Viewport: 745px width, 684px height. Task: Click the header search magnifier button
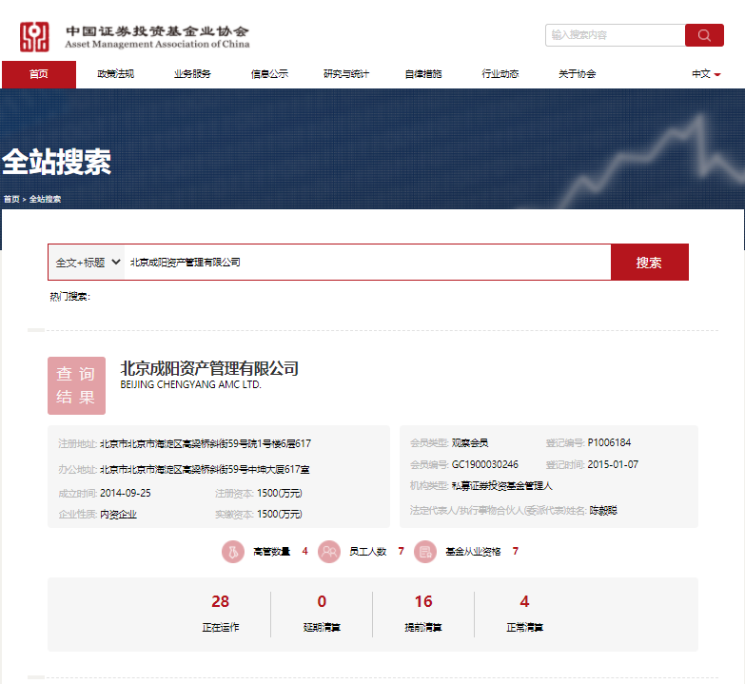[x=704, y=35]
